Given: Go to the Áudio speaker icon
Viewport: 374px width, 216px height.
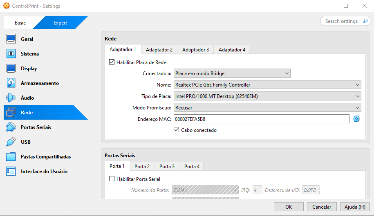Looking at the screenshot, I should coord(11,98).
